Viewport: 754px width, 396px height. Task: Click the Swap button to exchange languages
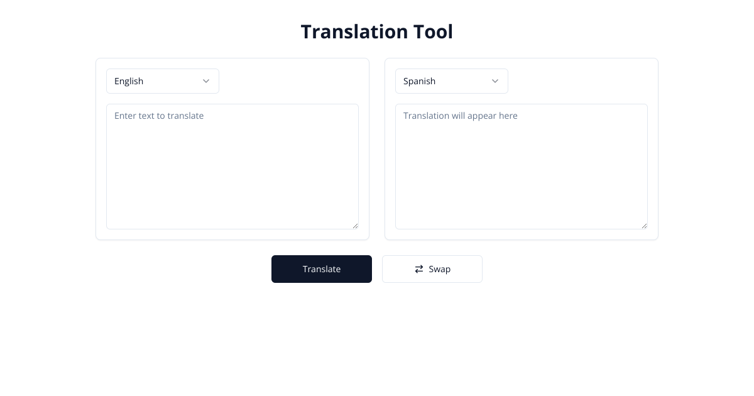(432, 269)
